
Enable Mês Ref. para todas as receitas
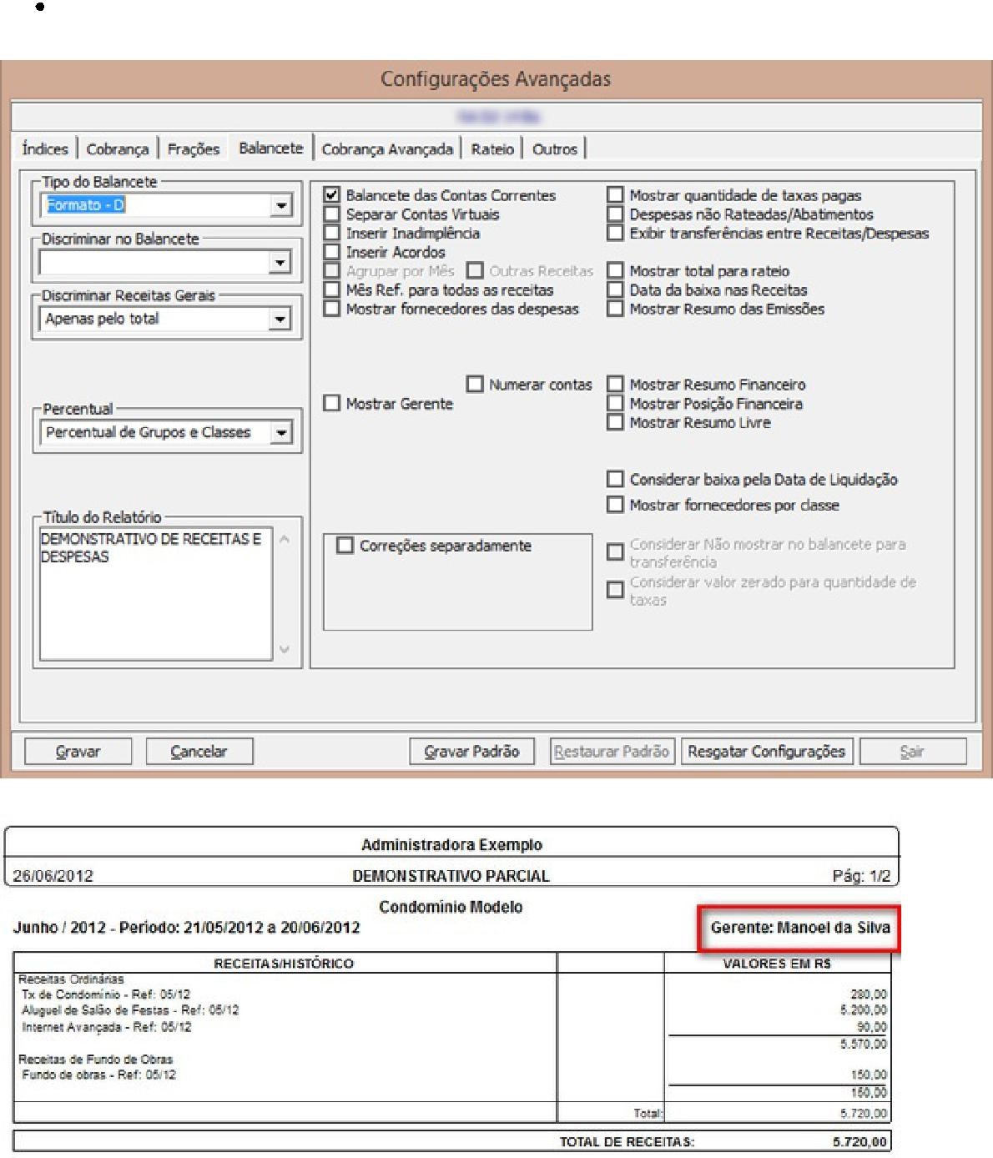point(332,289)
